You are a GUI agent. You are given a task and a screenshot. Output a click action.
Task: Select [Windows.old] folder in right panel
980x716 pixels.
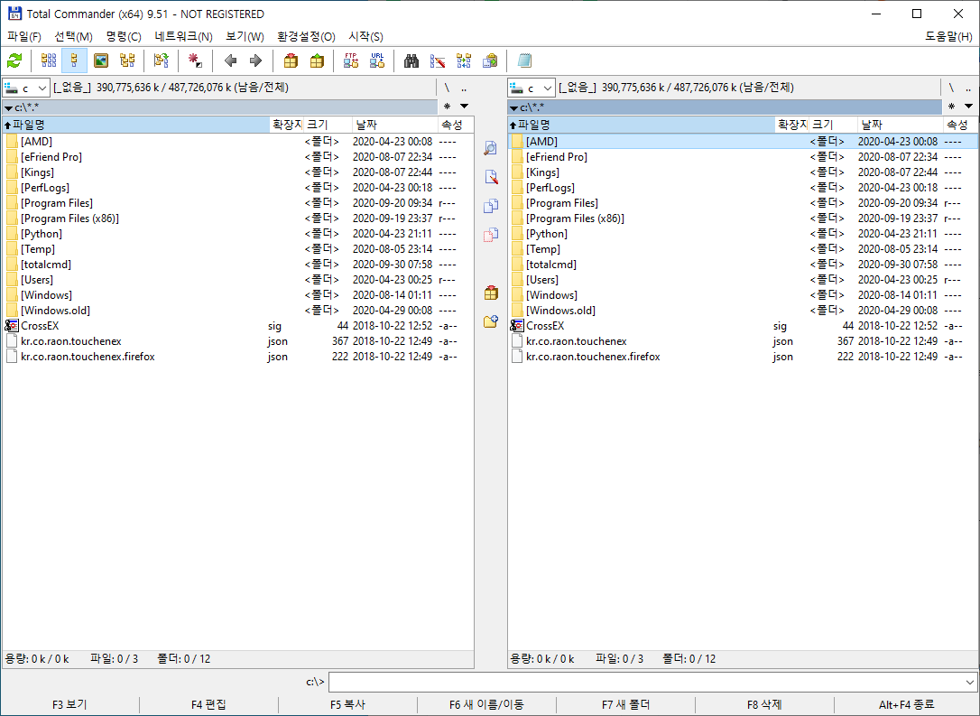tap(744, 311)
